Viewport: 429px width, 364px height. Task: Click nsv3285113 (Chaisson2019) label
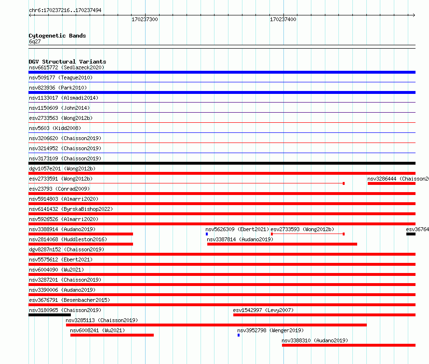point(102,320)
